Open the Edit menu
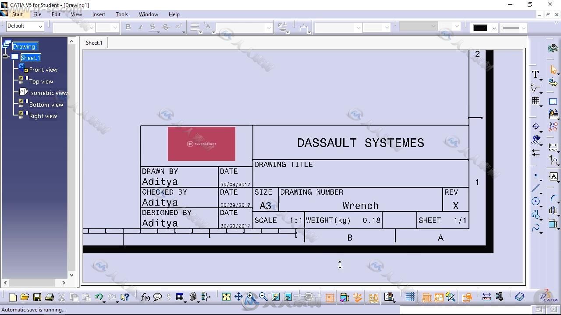The width and height of the screenshot is (561, 315). coord(56,14)
